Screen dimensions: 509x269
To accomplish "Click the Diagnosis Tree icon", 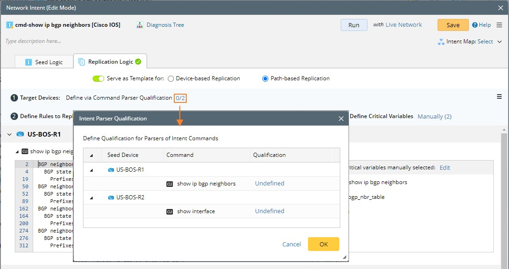I will 140,25.
